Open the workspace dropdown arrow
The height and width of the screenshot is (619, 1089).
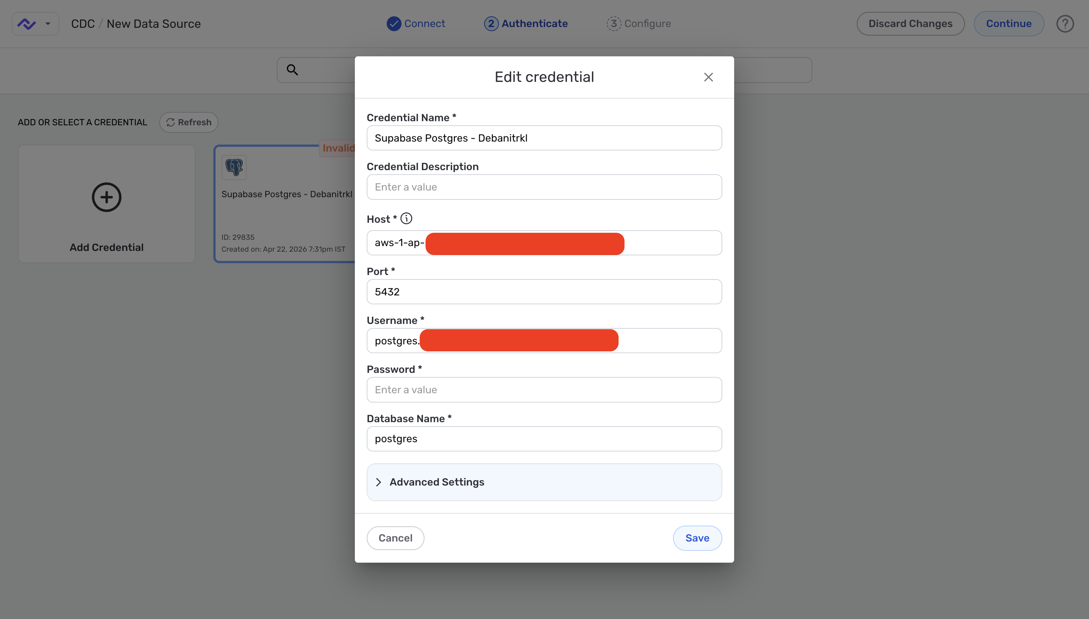[x=47, y=24]
